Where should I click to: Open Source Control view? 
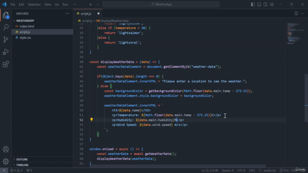[x=6, y=39]
